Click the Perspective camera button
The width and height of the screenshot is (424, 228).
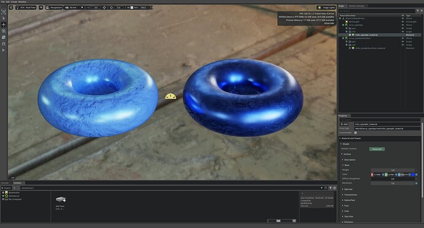point(54,7)
